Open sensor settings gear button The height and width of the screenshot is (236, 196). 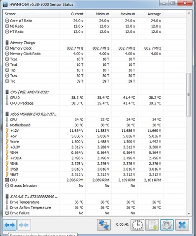pos(167,225)
